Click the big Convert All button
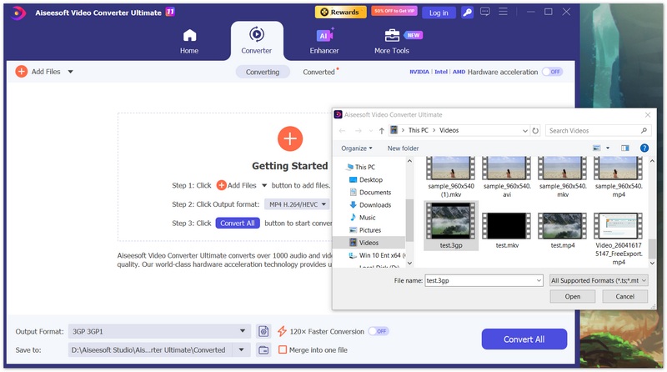 pyautogui.click(x=524, y=339)
